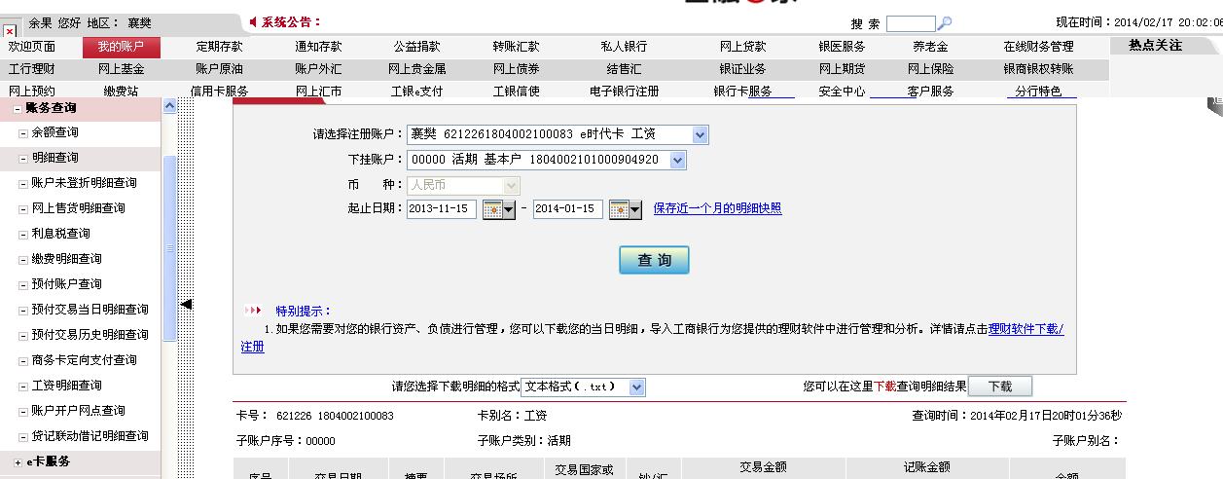Viewport: 1223px width, 479px height.
Task: Click the 搜索 search input field
Action: (911, 23)
